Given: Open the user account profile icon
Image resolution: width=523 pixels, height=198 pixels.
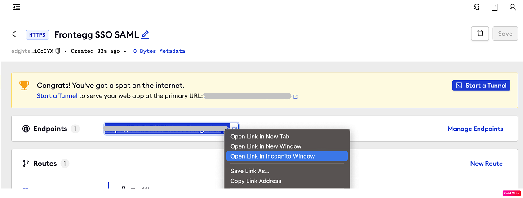Looking at the screenshot, I should [x=513, y=7].
